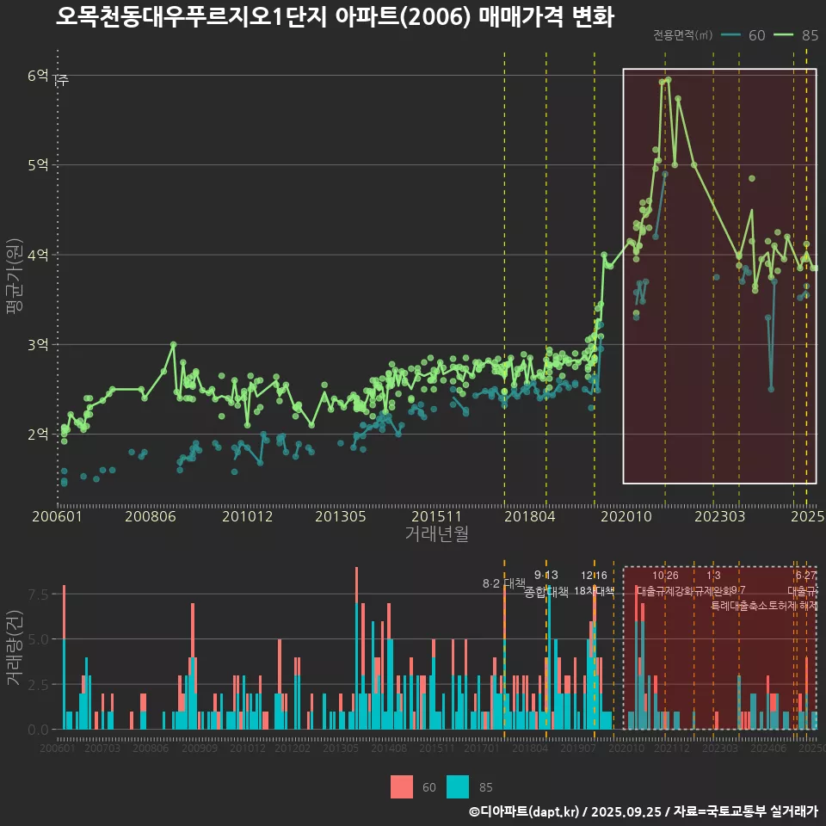Click the teal 60 line legend marker
This screenshot has height=826, width=826.
[733, 35]
